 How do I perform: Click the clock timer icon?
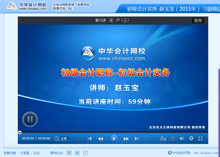click(173, 138)
